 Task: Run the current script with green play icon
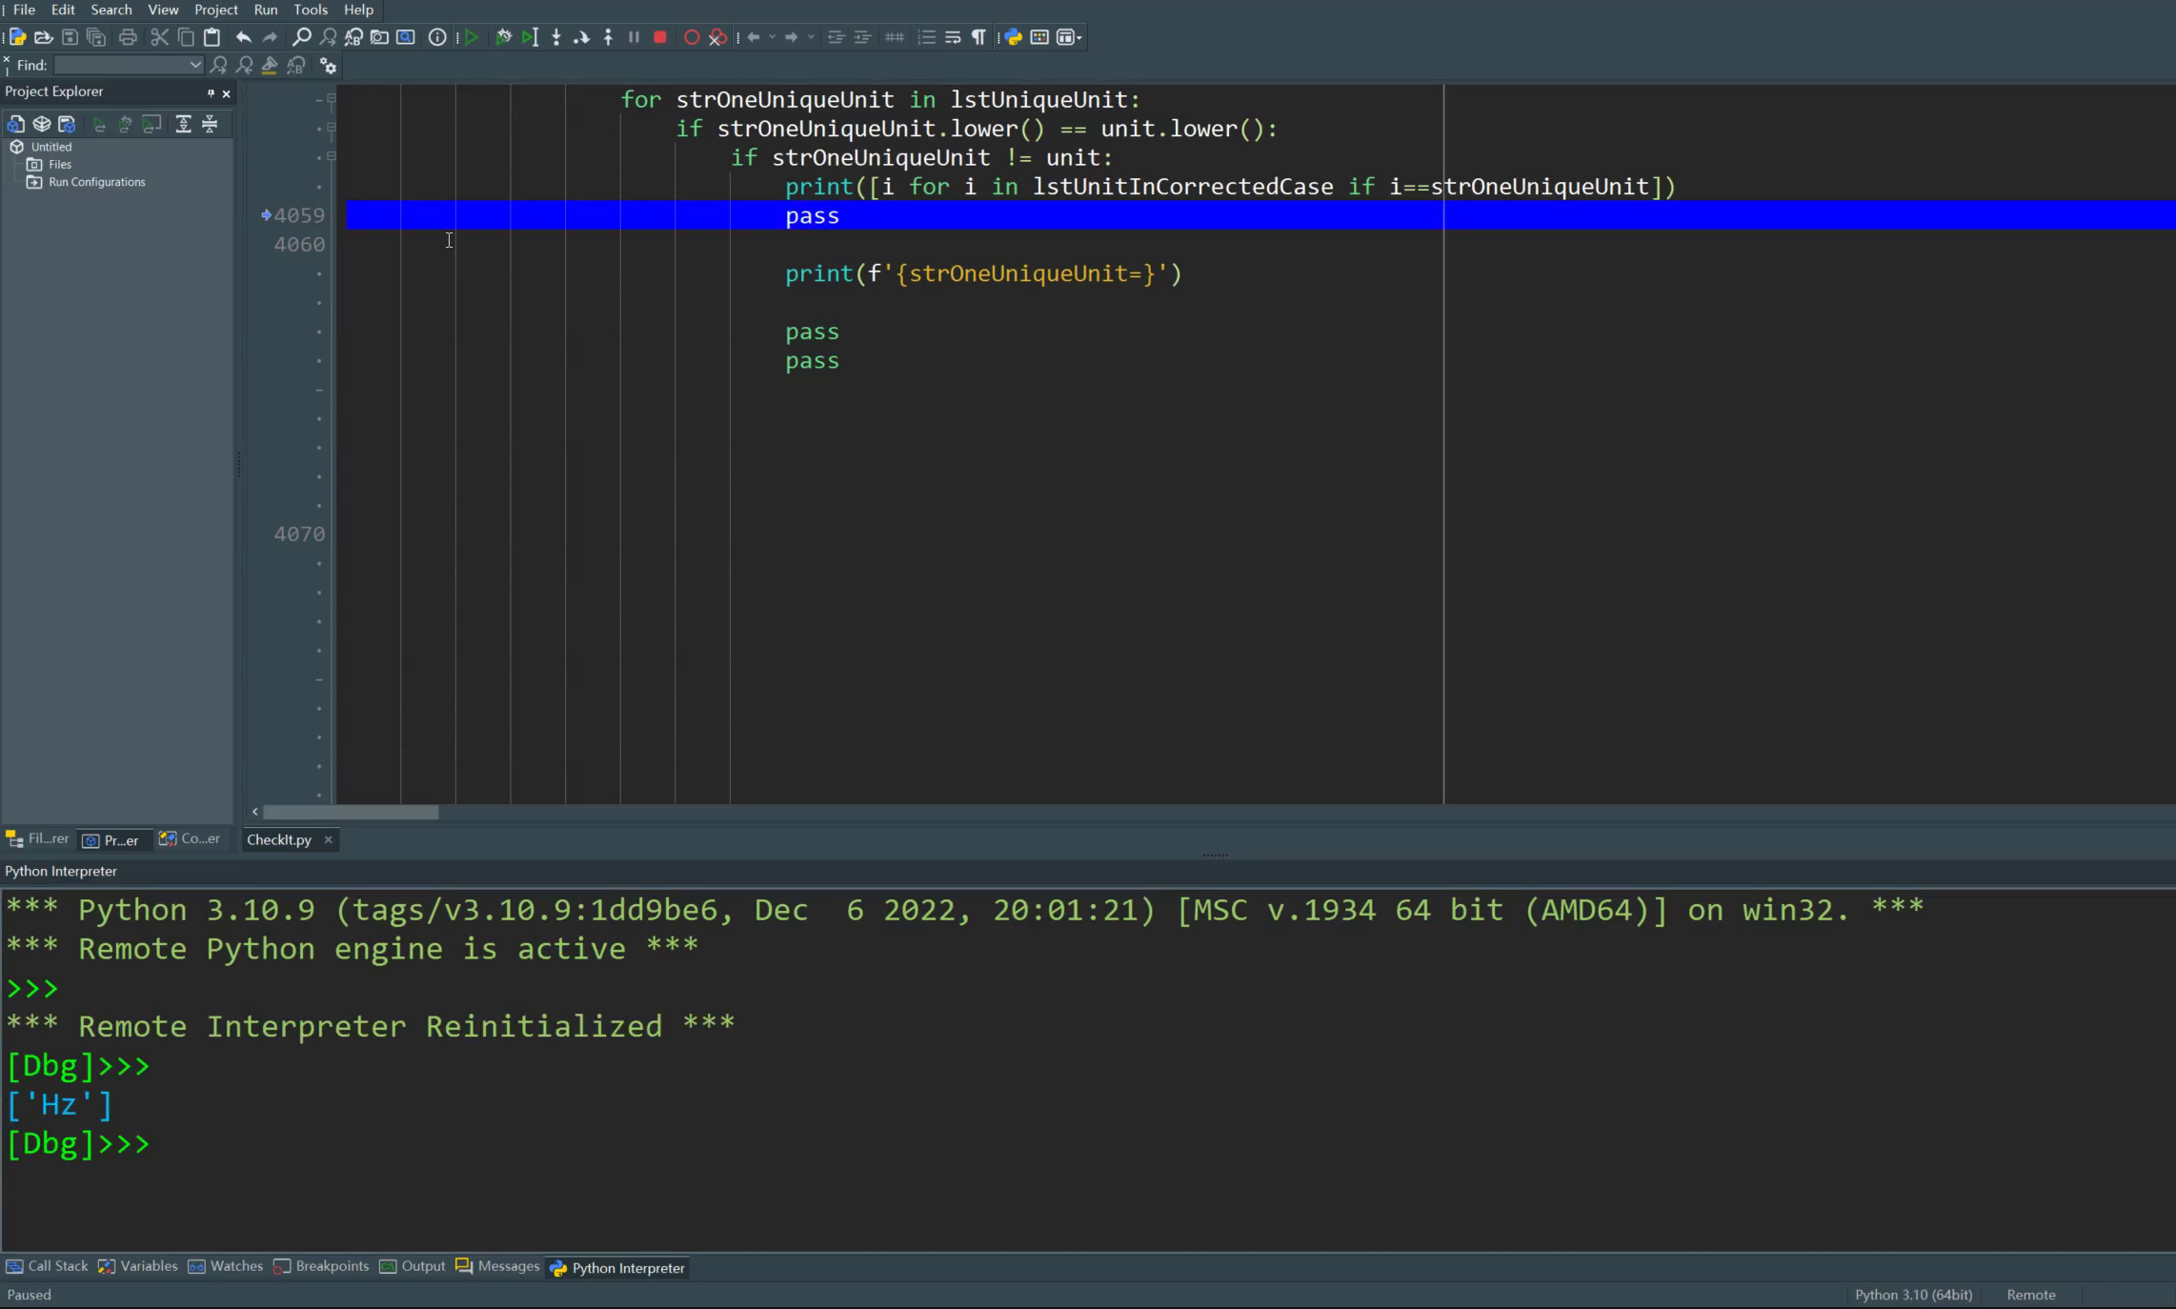coord(471,37)
